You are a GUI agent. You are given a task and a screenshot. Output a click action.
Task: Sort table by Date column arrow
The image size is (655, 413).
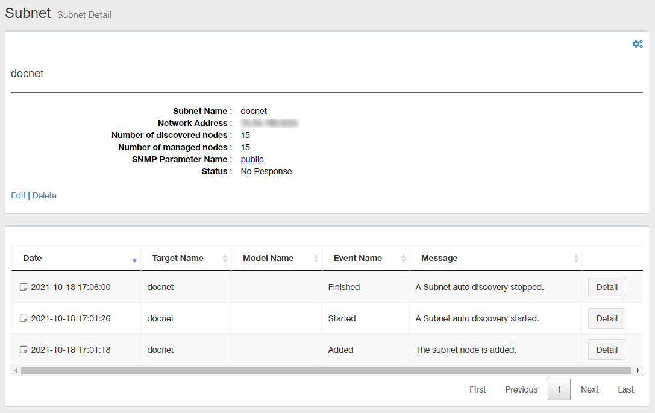coord(134,259)
